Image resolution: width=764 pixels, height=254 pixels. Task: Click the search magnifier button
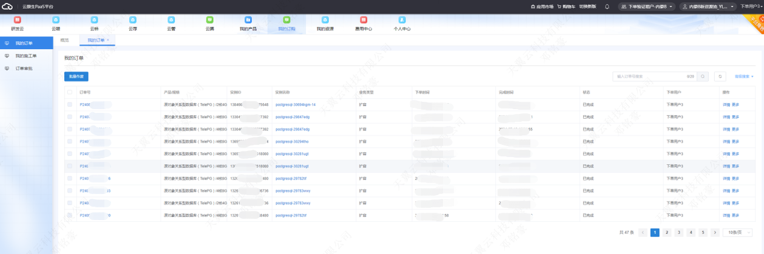click(703, 76)
